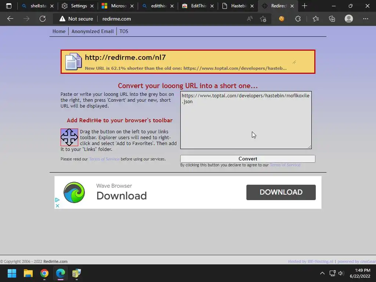376x282 pixels.
Task: Open the clock showing 1:49 PM
Action: tap(360, 273)
